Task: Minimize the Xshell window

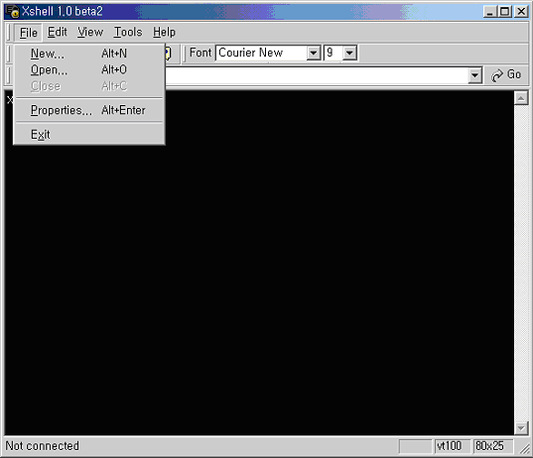Action: (x=490, y=12)
